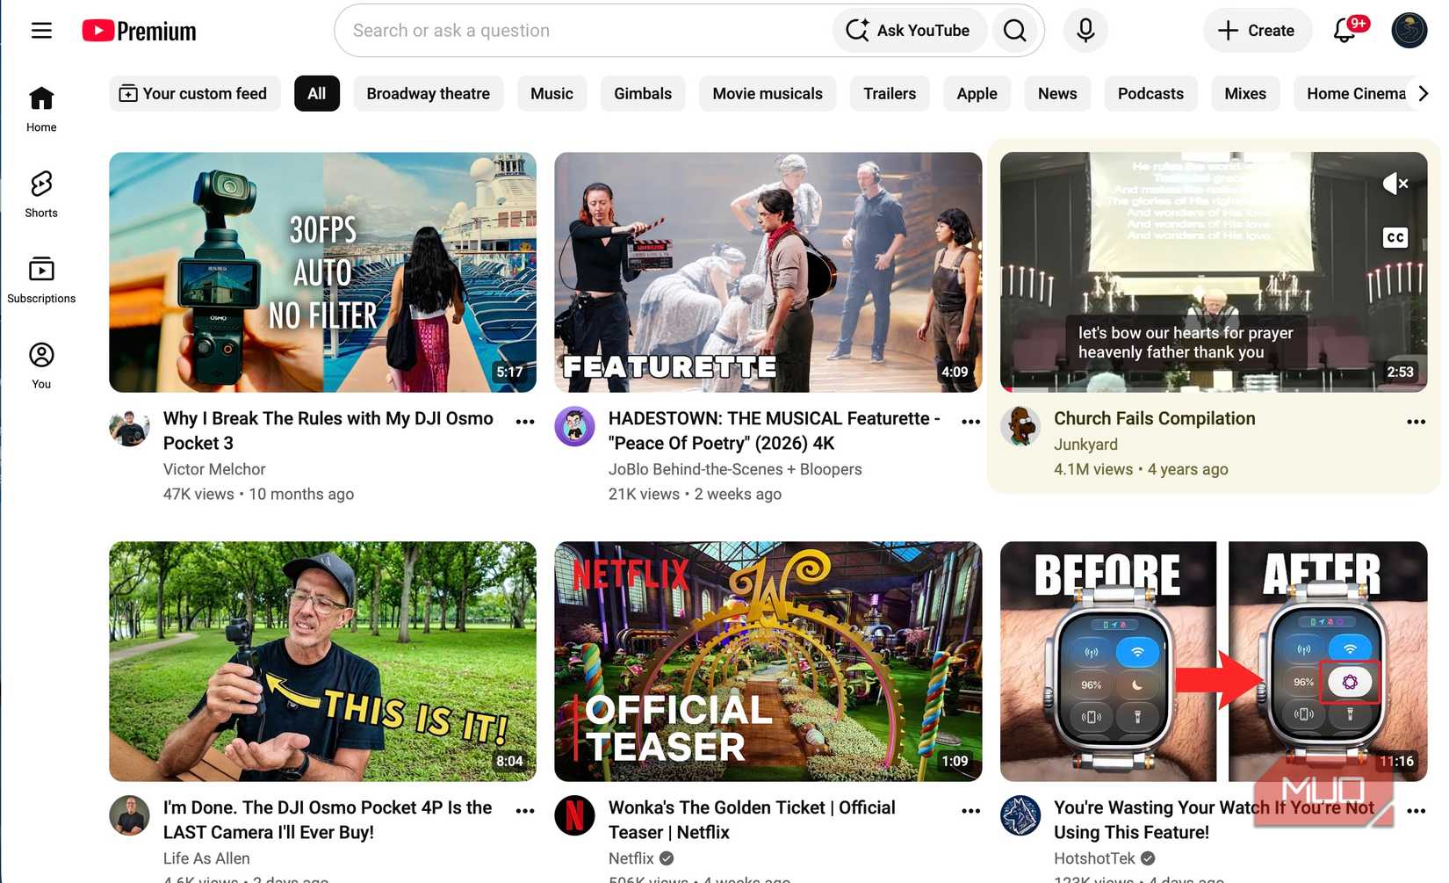
Task: Open I'm Done DJI Osmo Pocket 4P title
Action: click(327, 820)
